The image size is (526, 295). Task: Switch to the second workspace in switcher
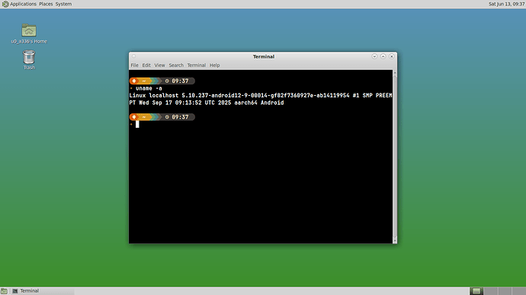[490, 291]
